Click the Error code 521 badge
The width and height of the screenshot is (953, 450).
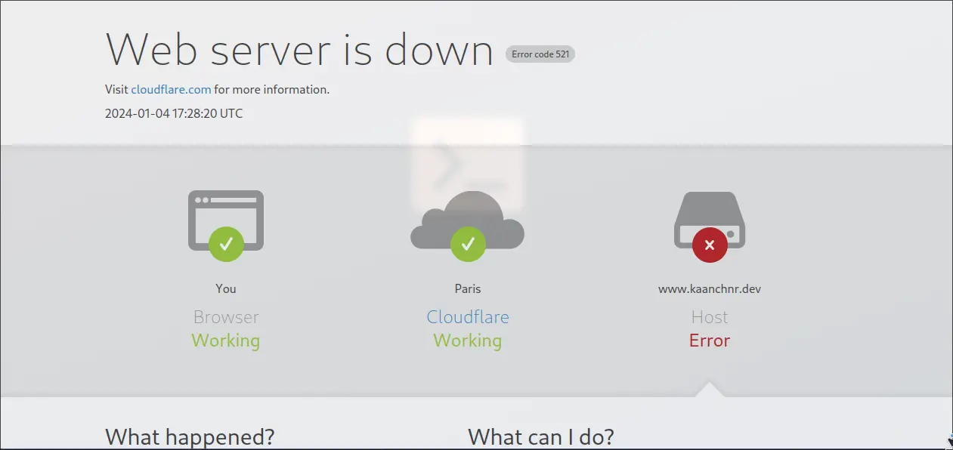coord(540,54)
